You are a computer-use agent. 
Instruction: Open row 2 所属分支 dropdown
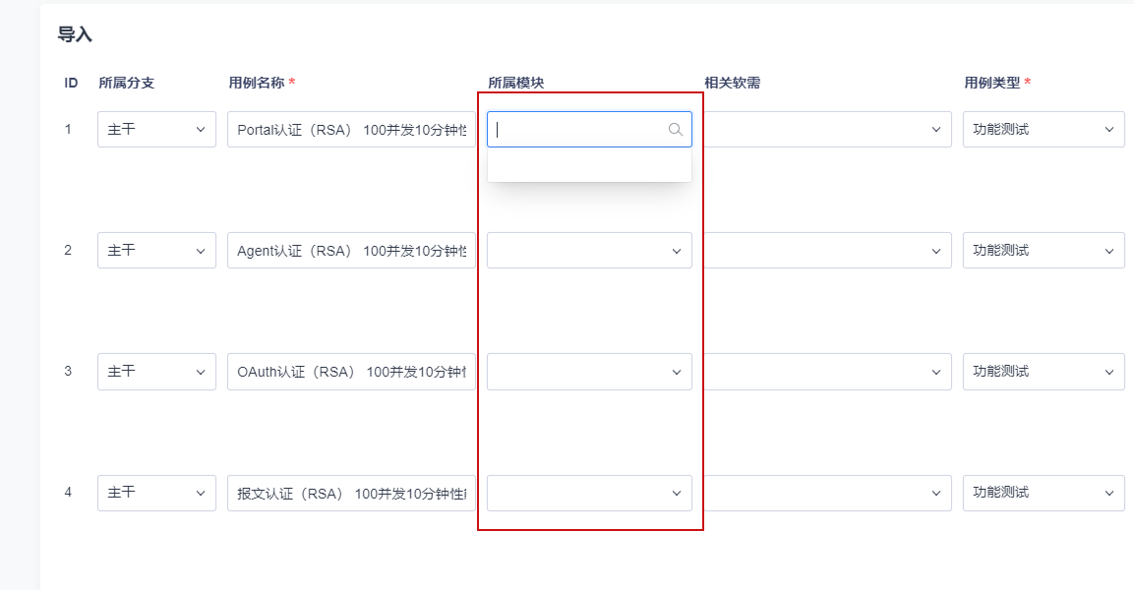click(156, 251)
